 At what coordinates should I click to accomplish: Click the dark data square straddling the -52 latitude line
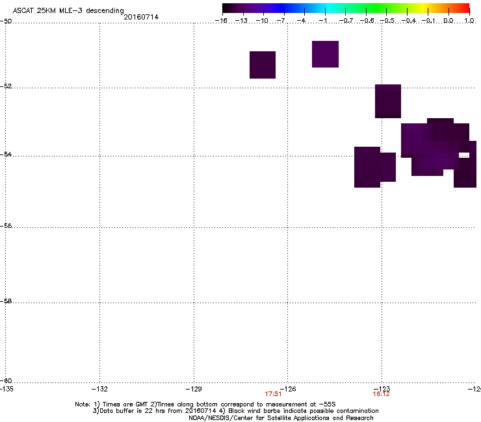tap(388, 101)
